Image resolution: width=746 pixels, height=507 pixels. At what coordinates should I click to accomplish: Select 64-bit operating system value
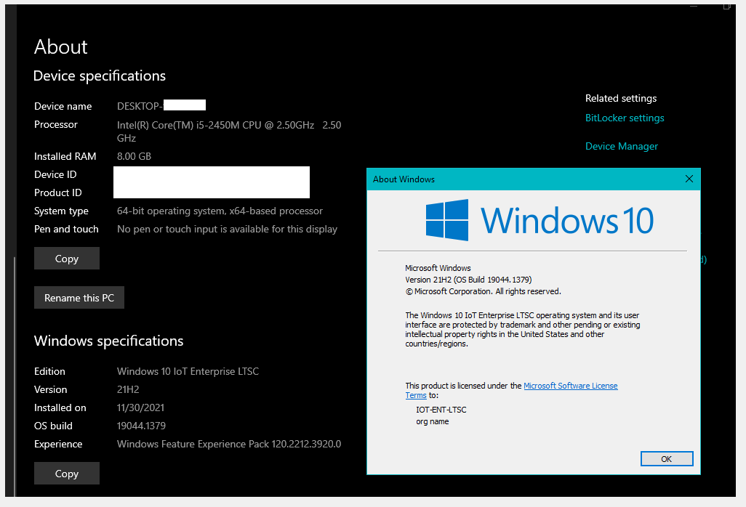point(220,211)
